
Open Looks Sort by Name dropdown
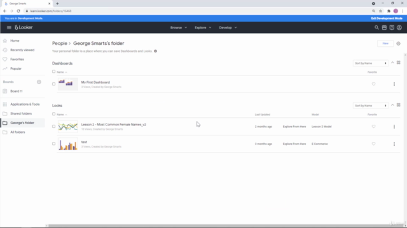tap(370, 106)
